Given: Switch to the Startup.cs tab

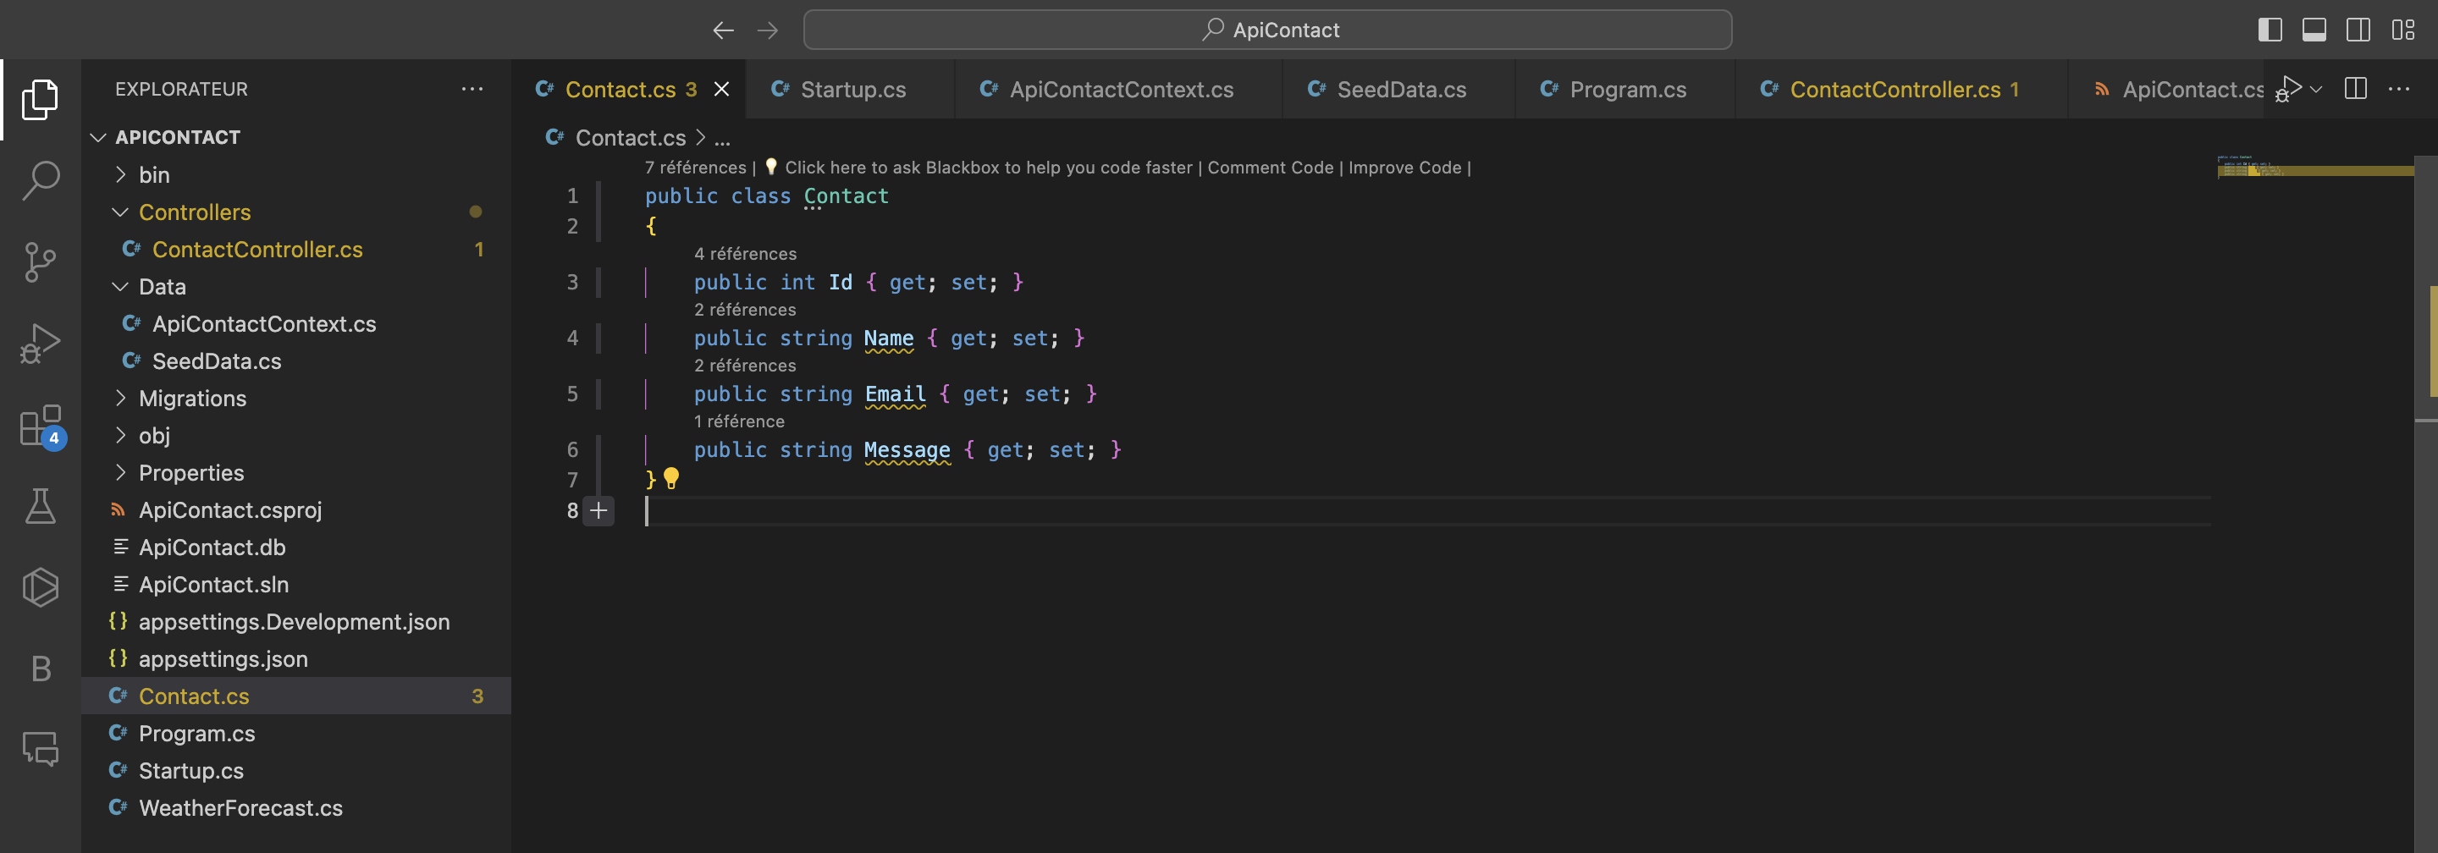Looking at the screenshot, I should click(x=850, y=89).
